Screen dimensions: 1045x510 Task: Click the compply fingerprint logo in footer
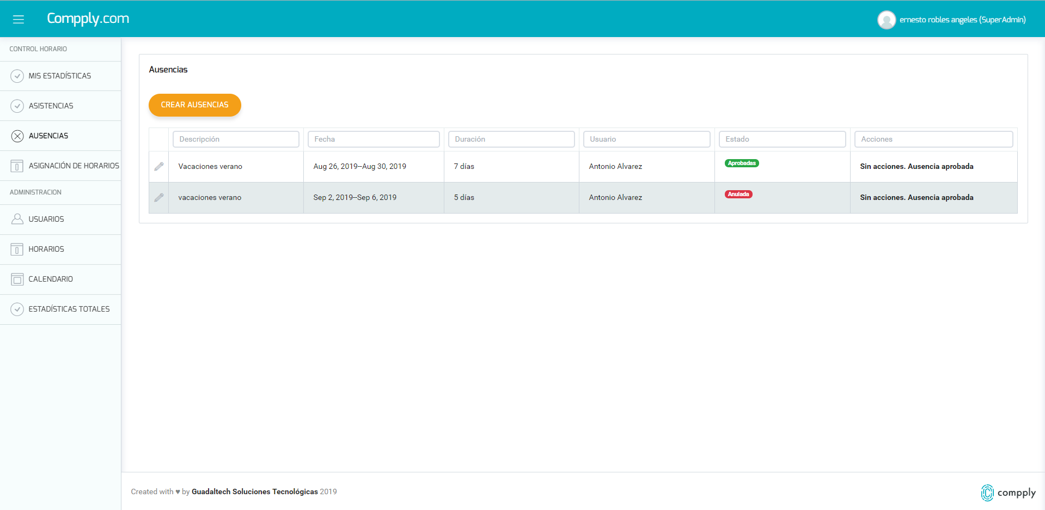click(x=987, y=493)
